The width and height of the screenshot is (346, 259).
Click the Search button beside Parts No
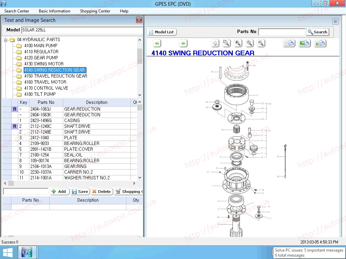pyautogui.click(x=318, y=32)
